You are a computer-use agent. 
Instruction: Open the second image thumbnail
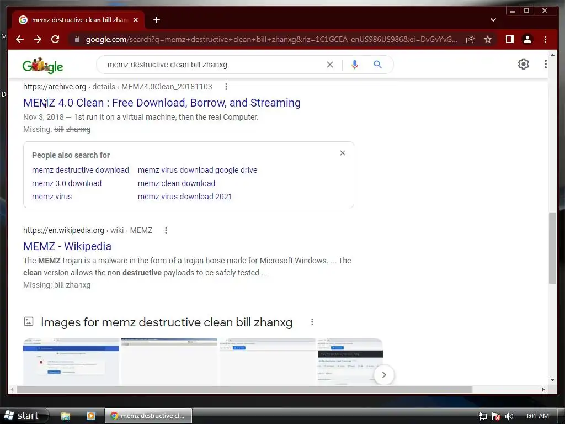point(169,362)
